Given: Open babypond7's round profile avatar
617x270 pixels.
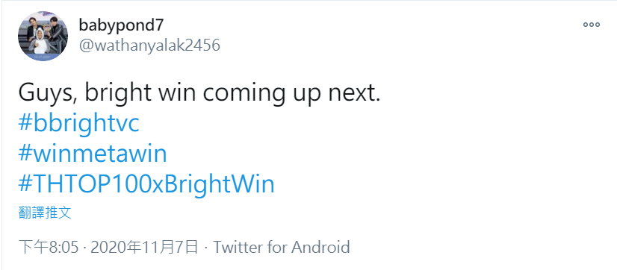Looking at the screenshot, I should (x=43, y=36).
